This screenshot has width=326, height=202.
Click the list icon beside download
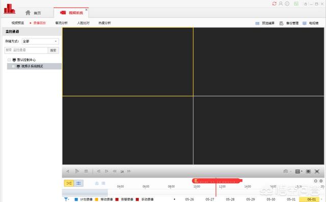(103, 183)
